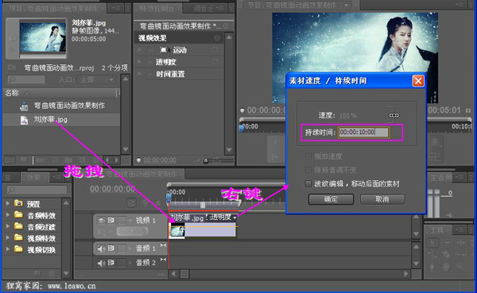Cancel with the 取消 button
The width and height of the screenshot is (477, 293).
tap(382, 199)
